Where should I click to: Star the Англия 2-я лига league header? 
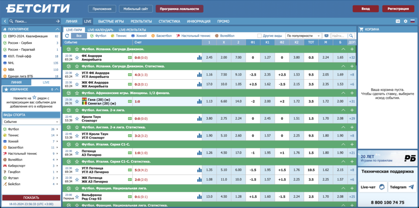click(x=77, y=110)
